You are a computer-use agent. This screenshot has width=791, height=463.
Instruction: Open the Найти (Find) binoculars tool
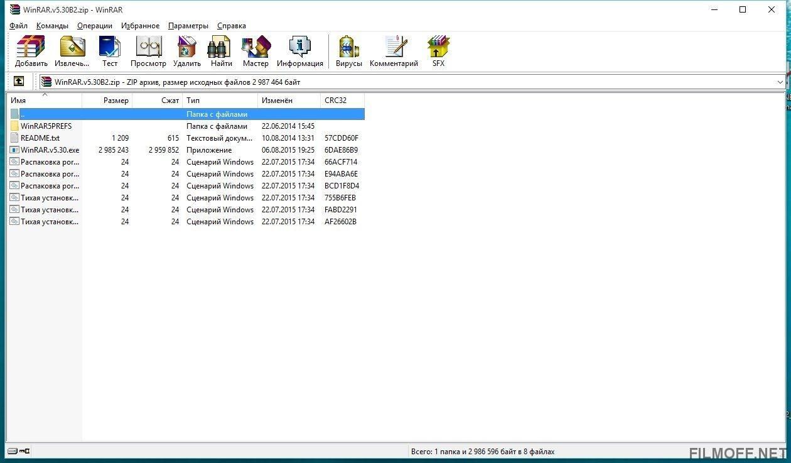point(221,51)
